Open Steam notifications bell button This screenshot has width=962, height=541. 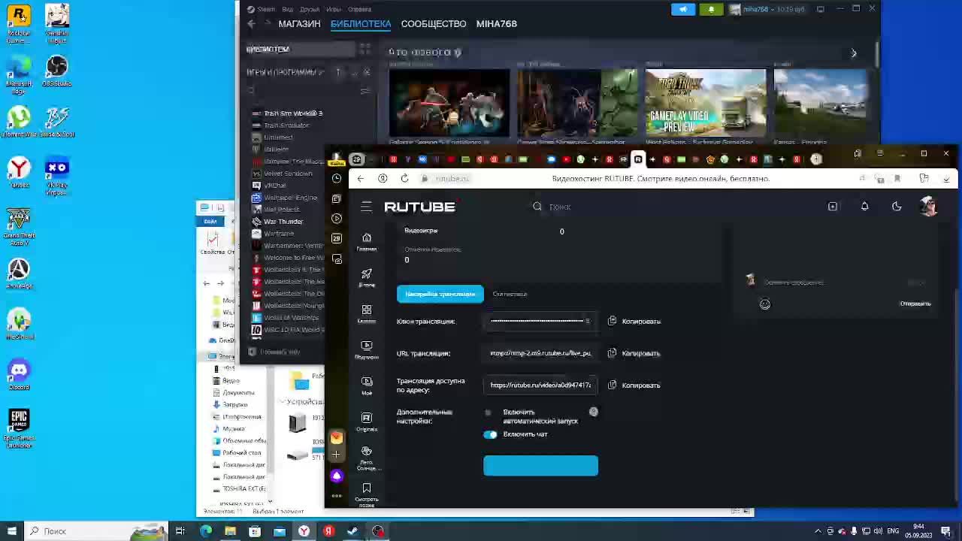pos(711,9)
